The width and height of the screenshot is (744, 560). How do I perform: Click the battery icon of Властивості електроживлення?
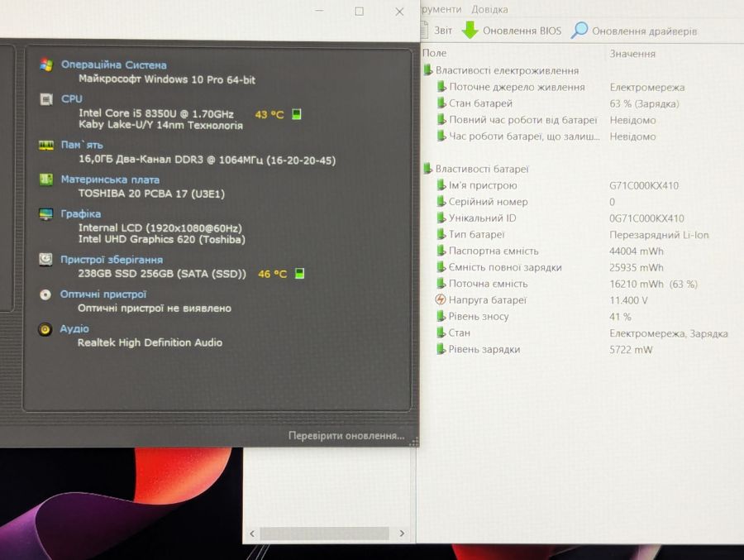pos(427,70)
